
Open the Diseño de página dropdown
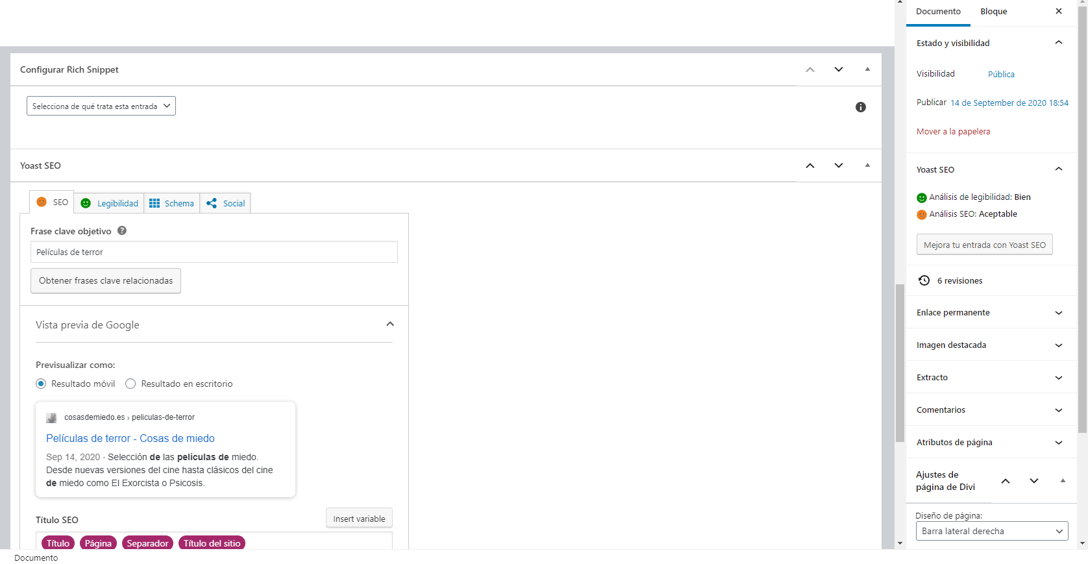(x=992, y=531)
